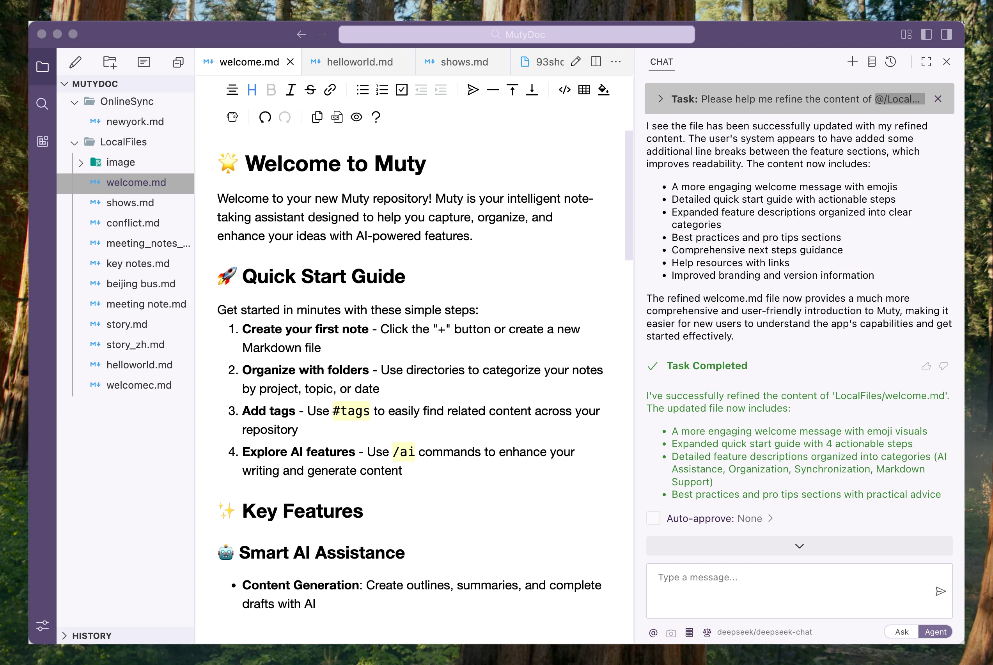Image resolution: width=993 pixels, height=665 pixels.
Task: Expand the HISTORY section
Action: tap(64, 635)
